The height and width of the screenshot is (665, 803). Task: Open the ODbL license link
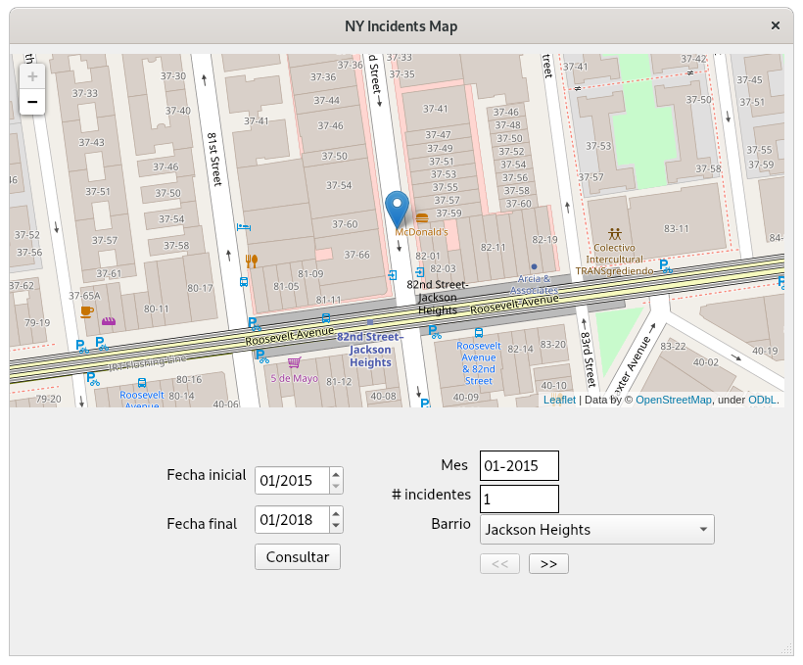pyautogui.click(x=762, y=400)
